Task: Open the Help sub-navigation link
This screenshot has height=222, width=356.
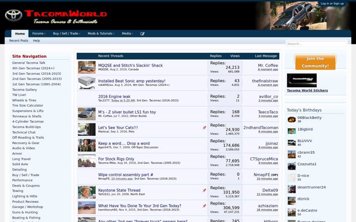Action: click(x=36, y=41)
